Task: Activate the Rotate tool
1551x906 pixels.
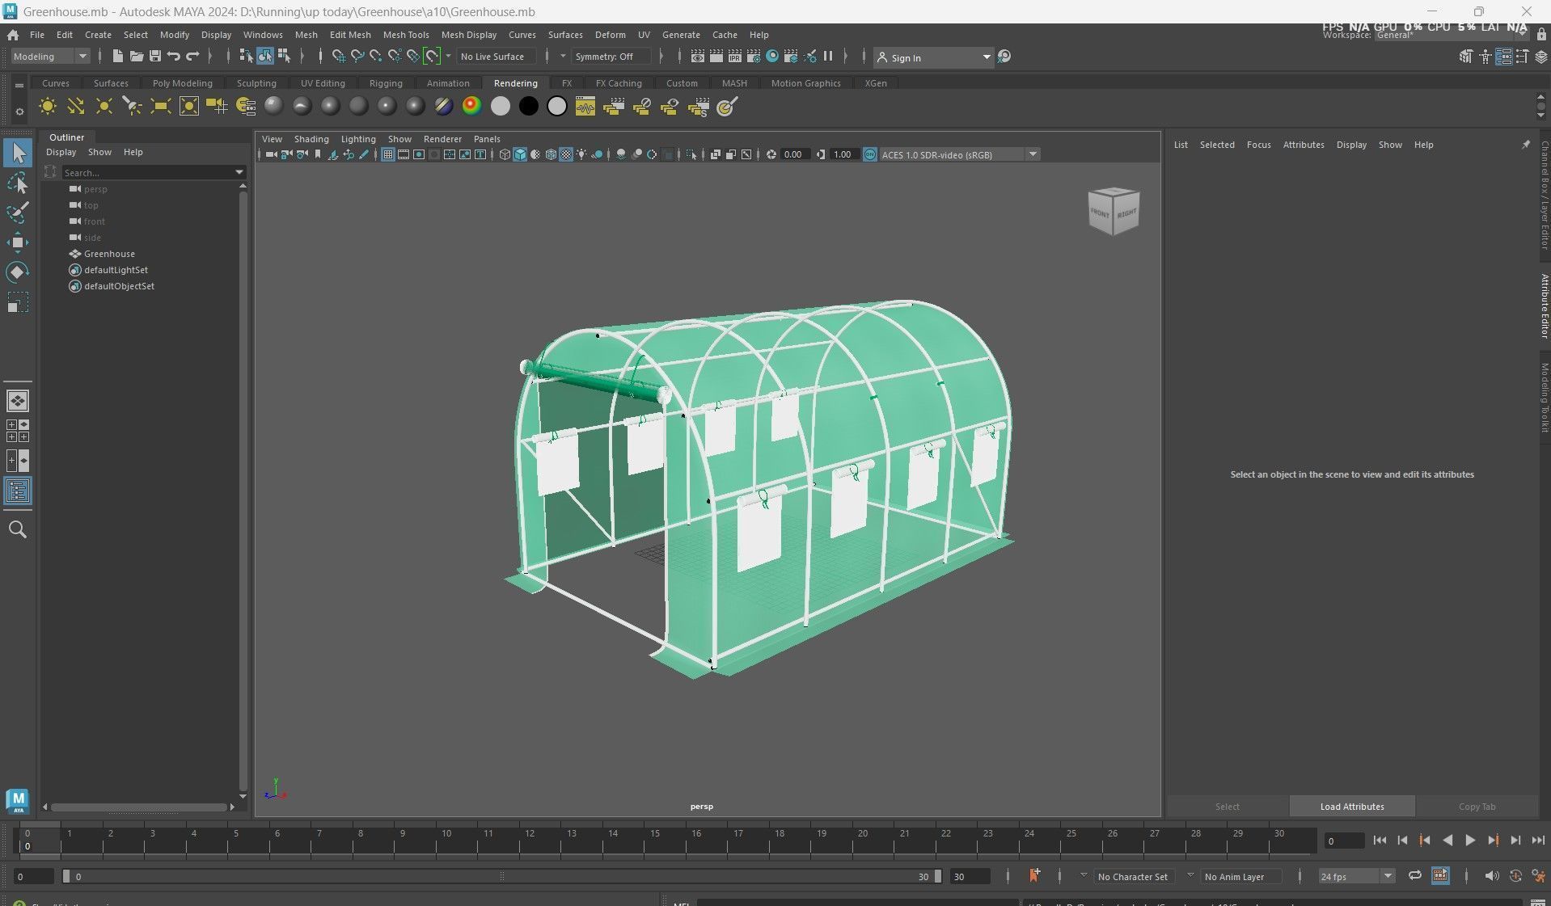Action: (18, 272)
